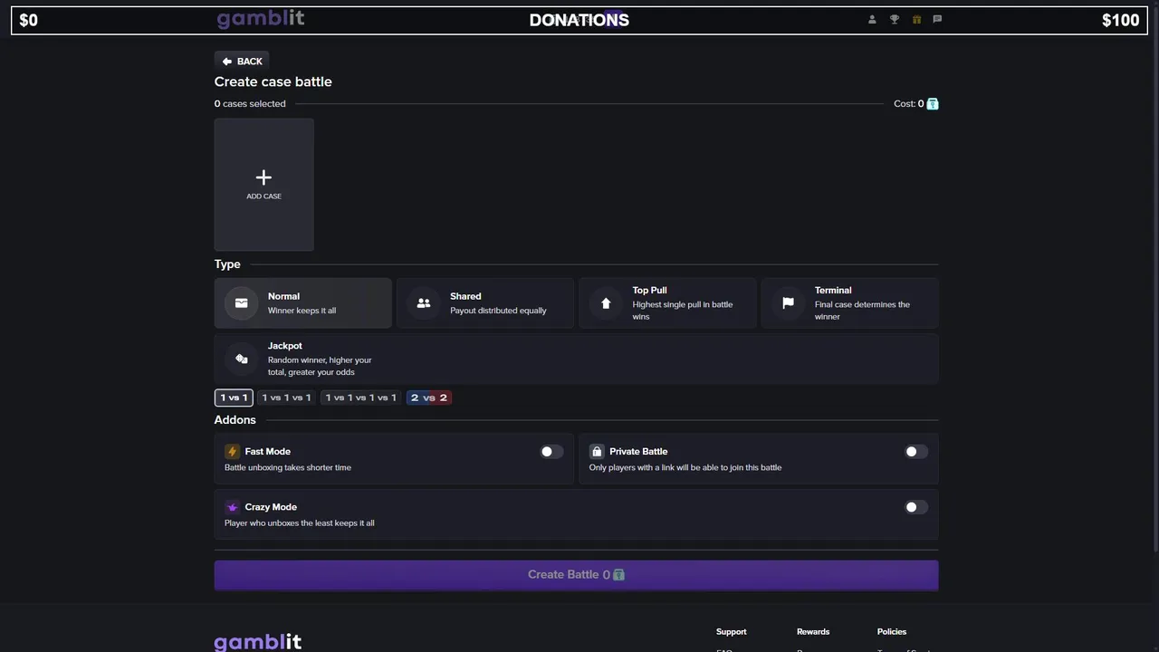Screen dimensions: 1159x652
Task: Click the Addons section heading
Action: pos(235,420)
